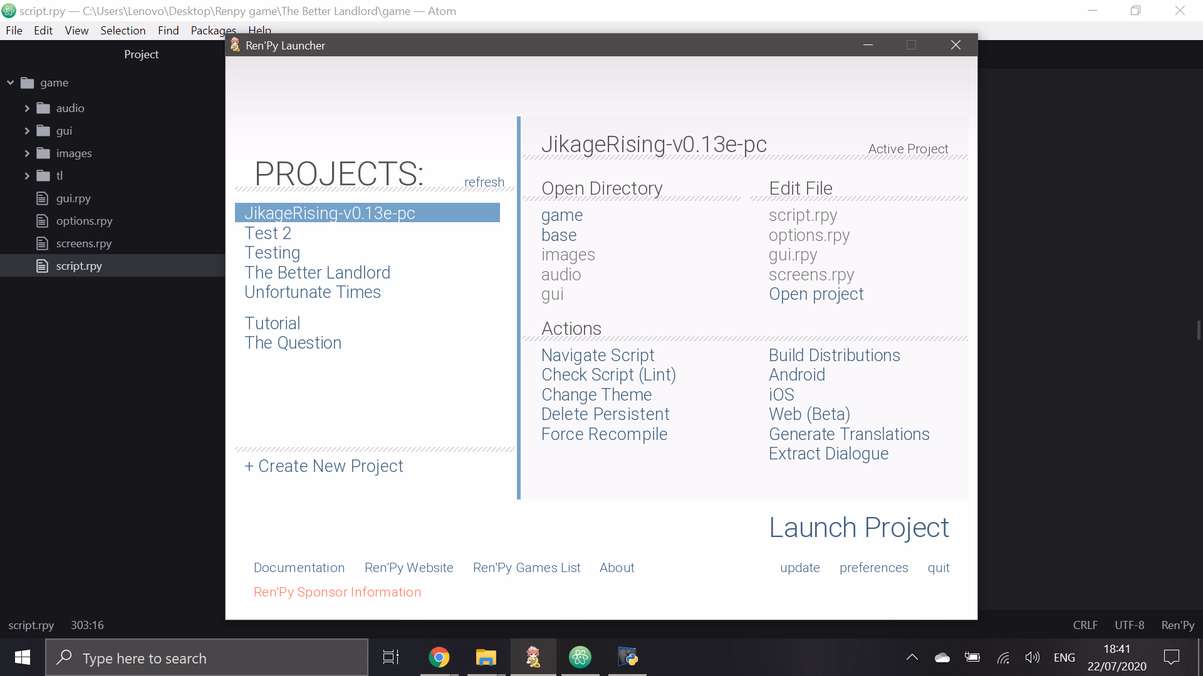Click update in Ren'Py launcher

[x=799, y=568]
